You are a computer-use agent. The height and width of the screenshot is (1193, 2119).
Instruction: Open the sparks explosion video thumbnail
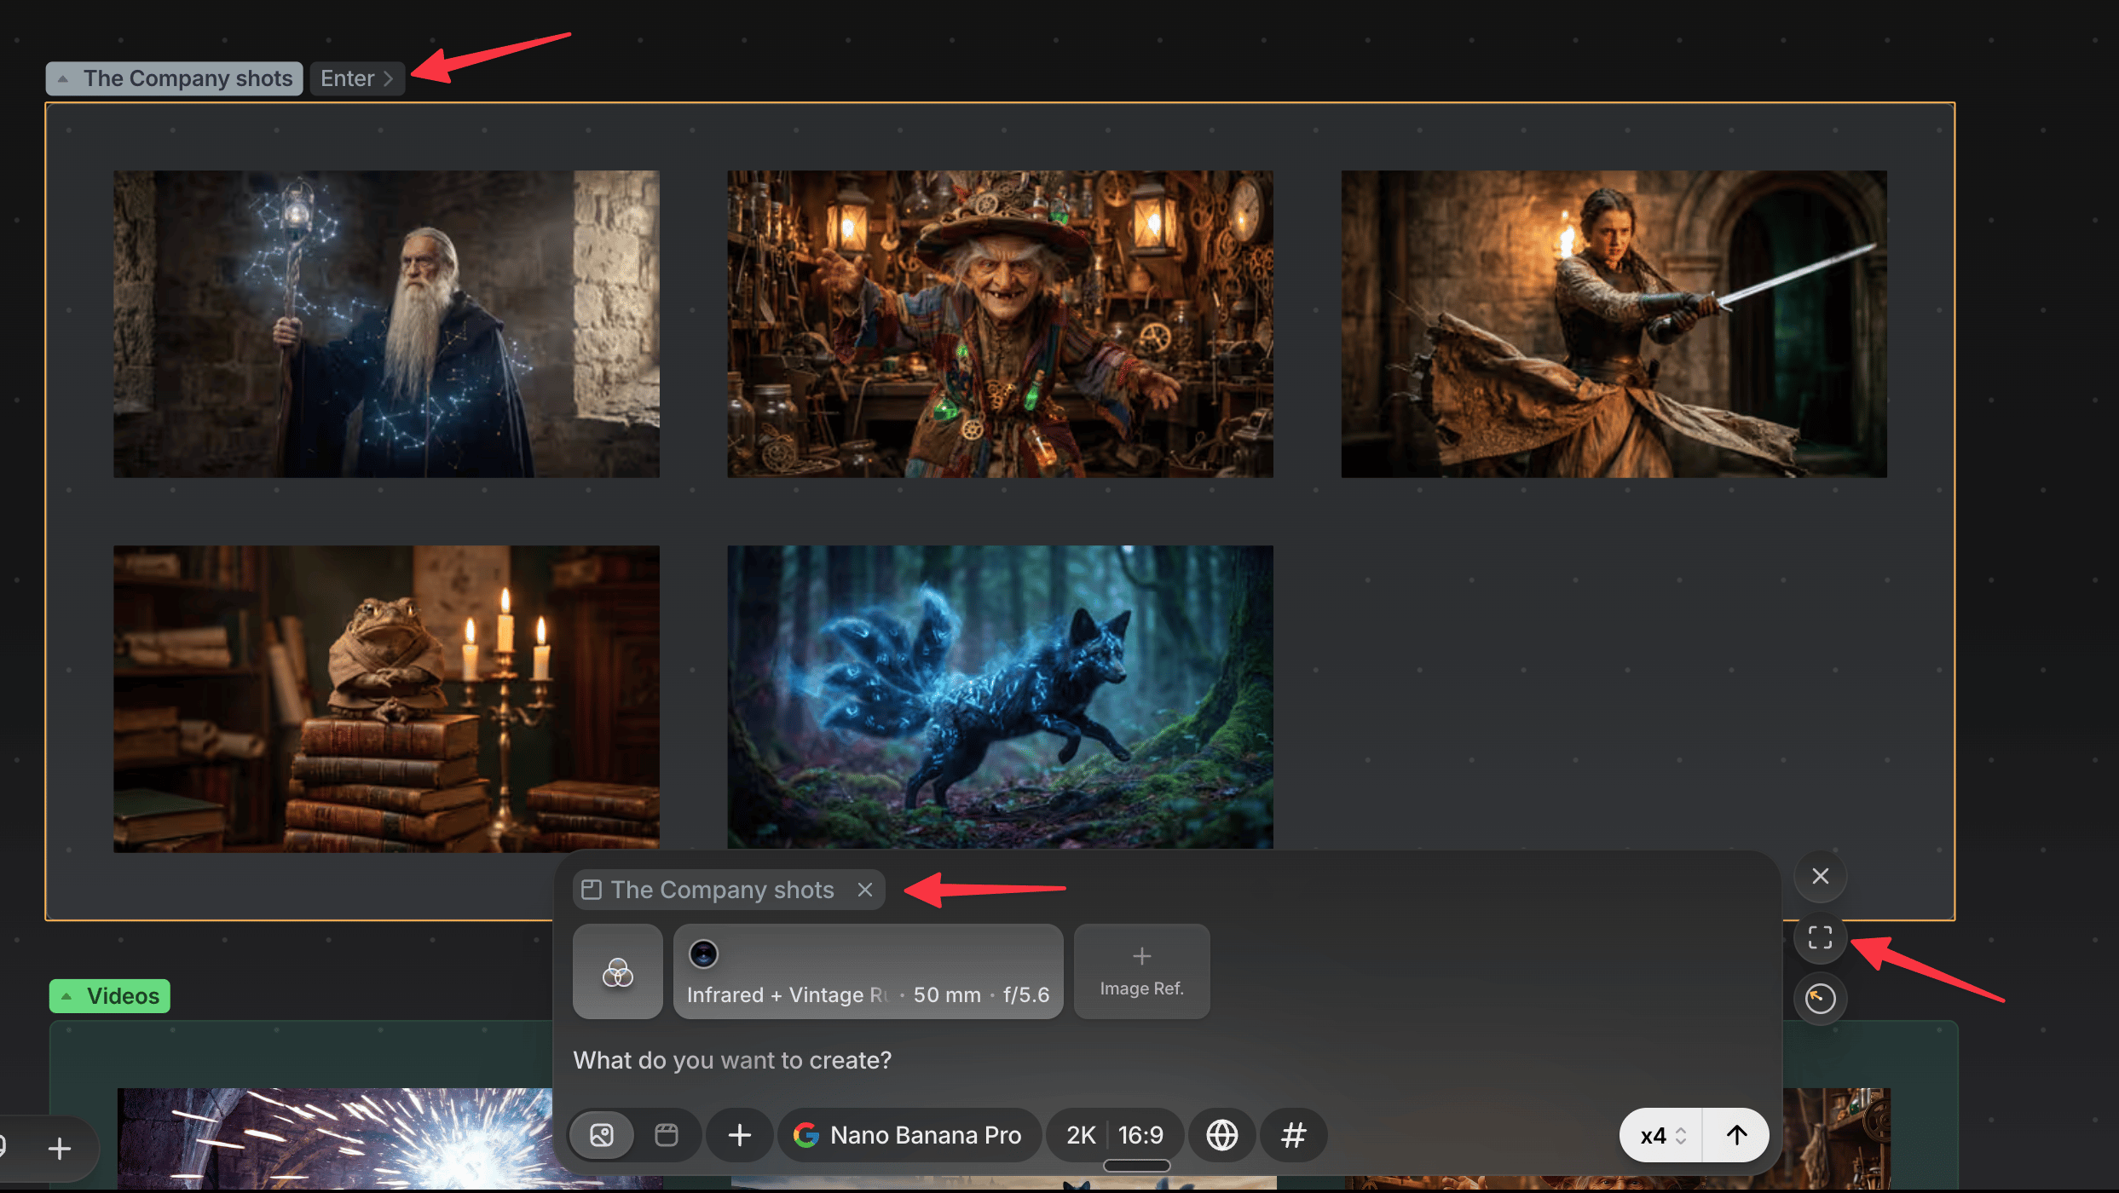335,1138
